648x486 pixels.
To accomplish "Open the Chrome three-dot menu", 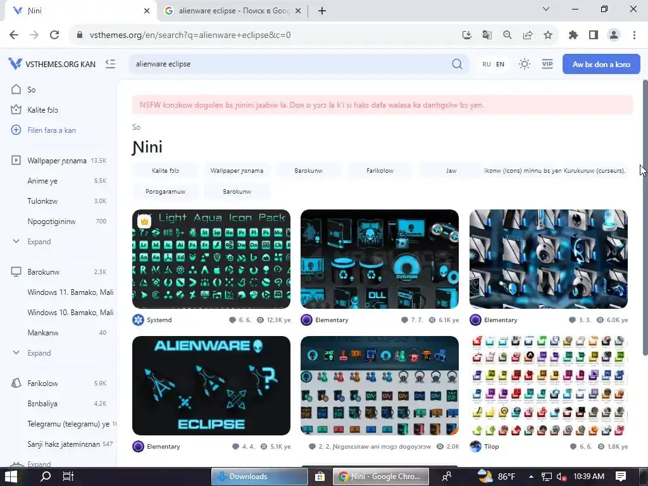I will point(634,35).
